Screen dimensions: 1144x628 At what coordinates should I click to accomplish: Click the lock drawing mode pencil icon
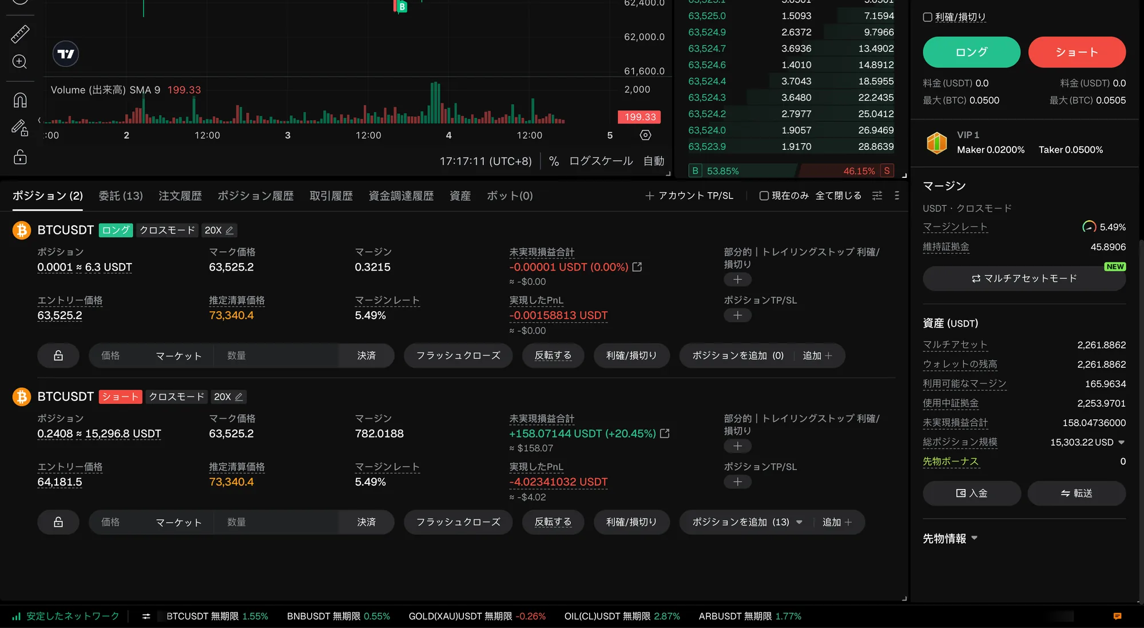point(20,128)
